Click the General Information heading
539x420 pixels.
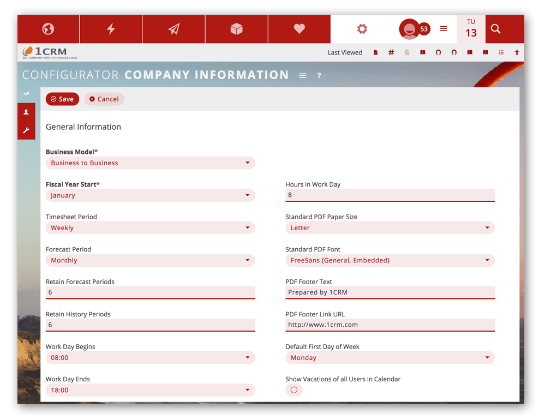tap(83, 127)
